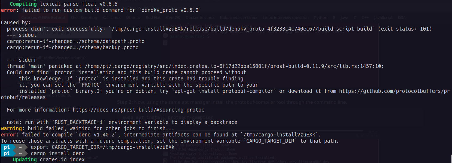Click the '--- stderr' header

click(x=22, y=60)
